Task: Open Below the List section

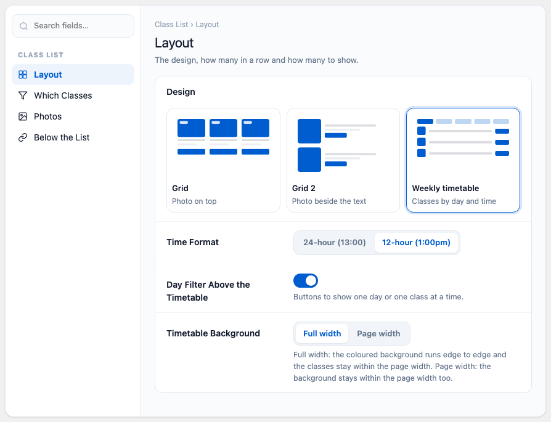Action: point(73,137)
